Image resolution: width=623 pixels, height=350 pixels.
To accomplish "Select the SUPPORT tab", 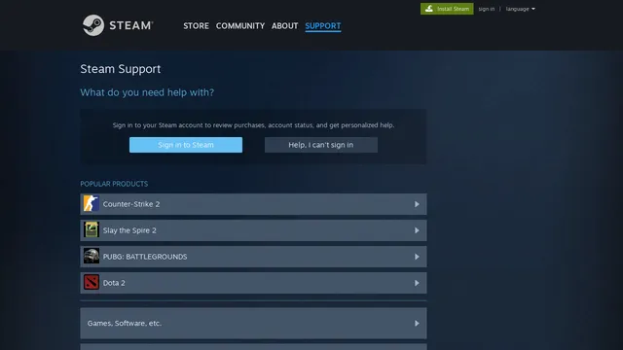I will click(322, 26).
